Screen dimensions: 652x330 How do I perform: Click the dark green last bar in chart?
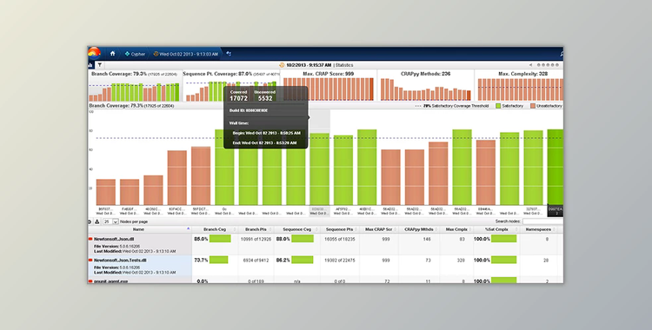(x=556, y=167)
